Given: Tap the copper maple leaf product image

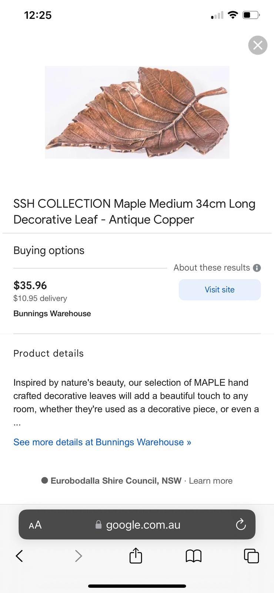Looking at the screenshot, I should tap(137, 112).
